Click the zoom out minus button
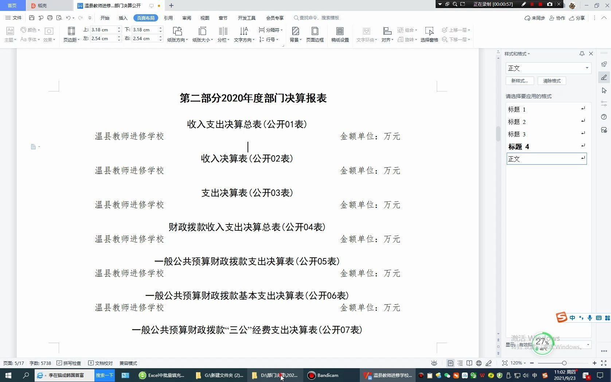Viewport: 611px width, 382px height. [532, 363]
